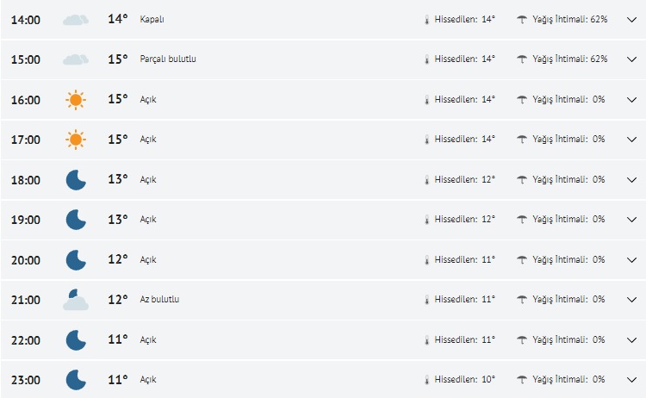Viewport: 646px width, 398px height.
Task: Click the 12° temperature in 20:00 row
Action: click(118, 259)
